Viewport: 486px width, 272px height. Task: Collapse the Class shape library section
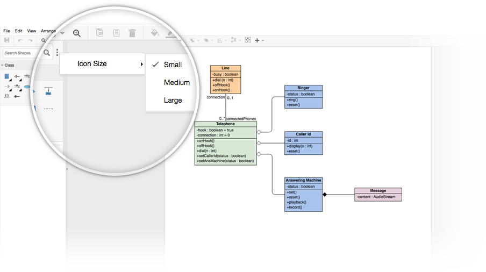[3, 65]
